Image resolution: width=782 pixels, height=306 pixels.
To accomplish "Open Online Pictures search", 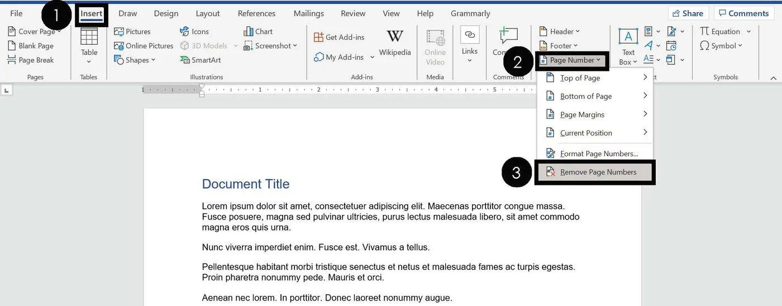I will click(144, 46).
